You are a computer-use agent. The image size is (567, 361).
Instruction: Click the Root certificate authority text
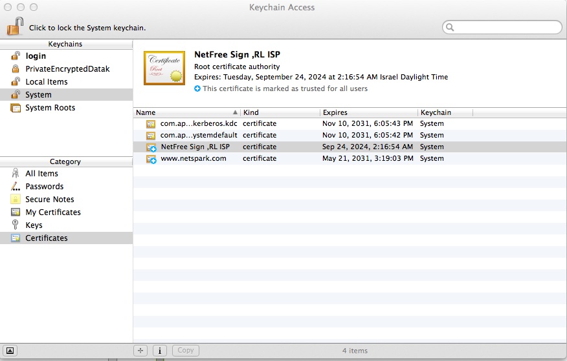tap(237, 67)
